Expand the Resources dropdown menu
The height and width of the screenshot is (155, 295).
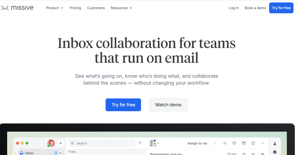(x=121, y=8)
